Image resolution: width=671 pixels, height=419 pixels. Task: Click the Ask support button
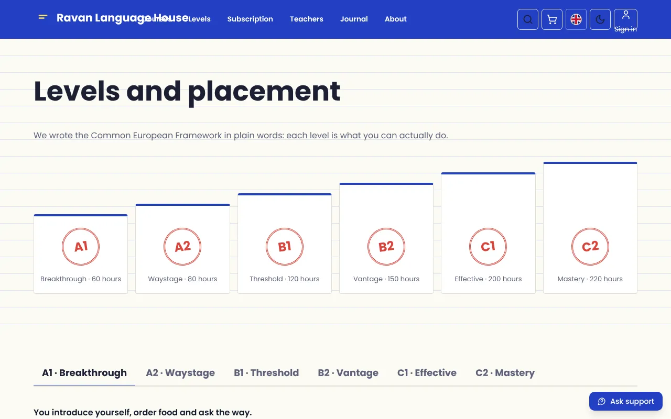point(626,401)
